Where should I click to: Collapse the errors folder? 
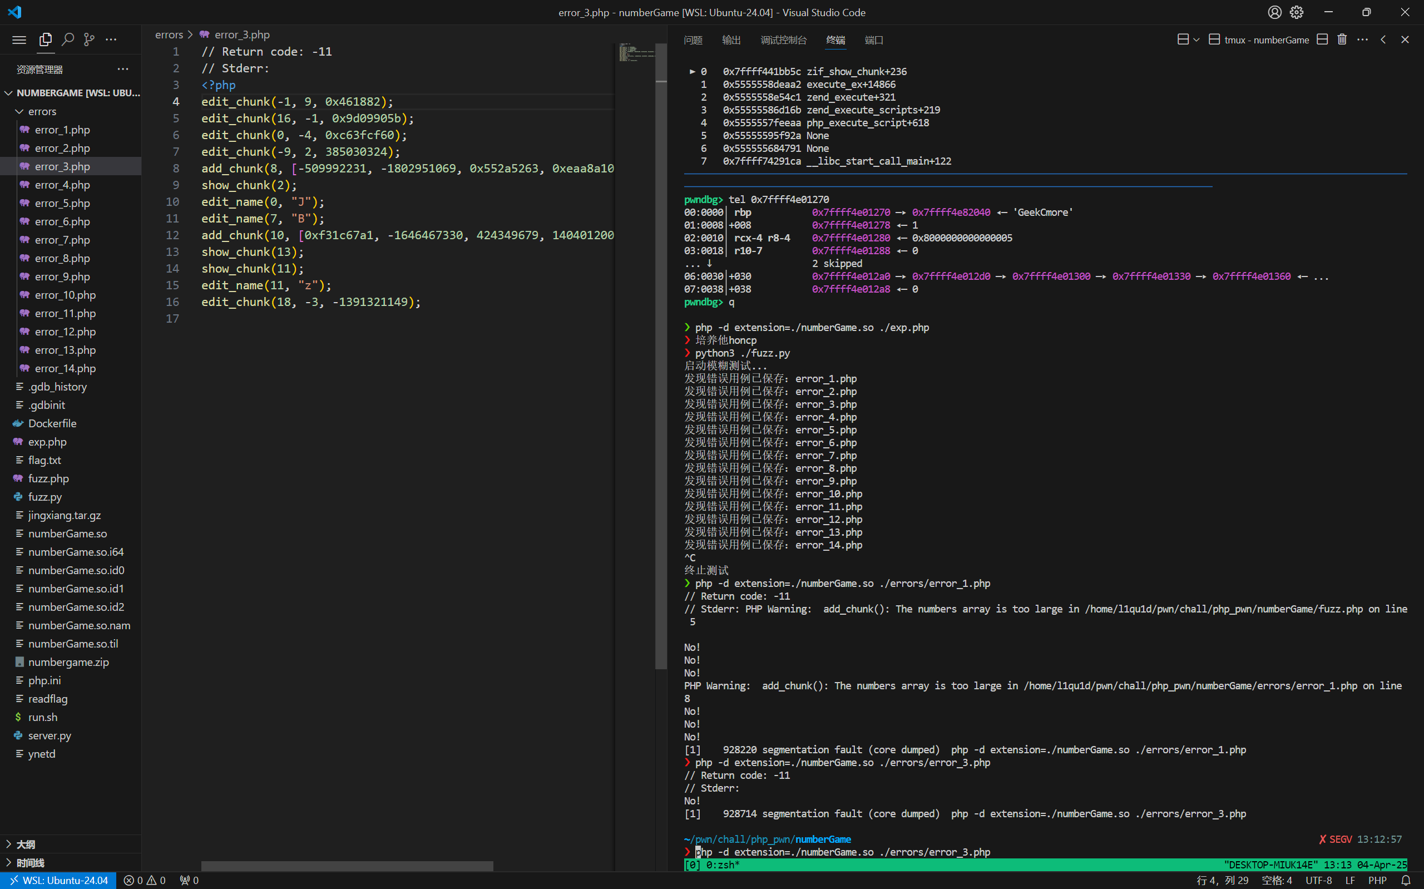point(71,111)
